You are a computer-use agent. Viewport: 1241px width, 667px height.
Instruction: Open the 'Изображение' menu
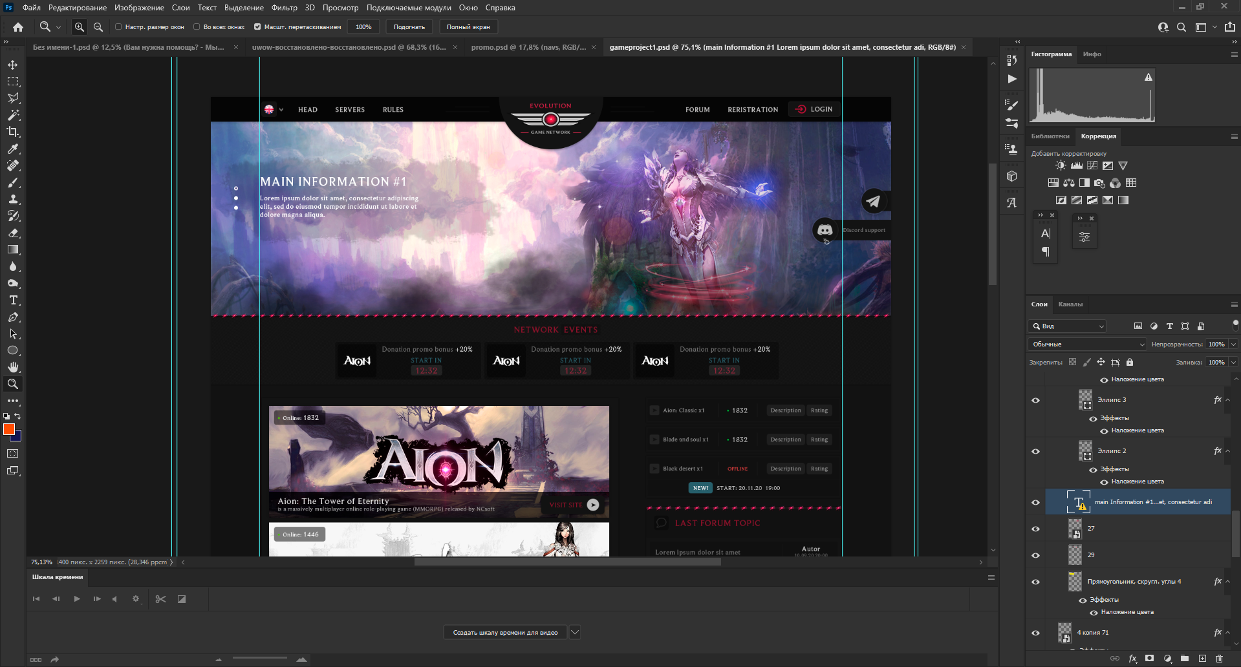[x=139, y=8]
